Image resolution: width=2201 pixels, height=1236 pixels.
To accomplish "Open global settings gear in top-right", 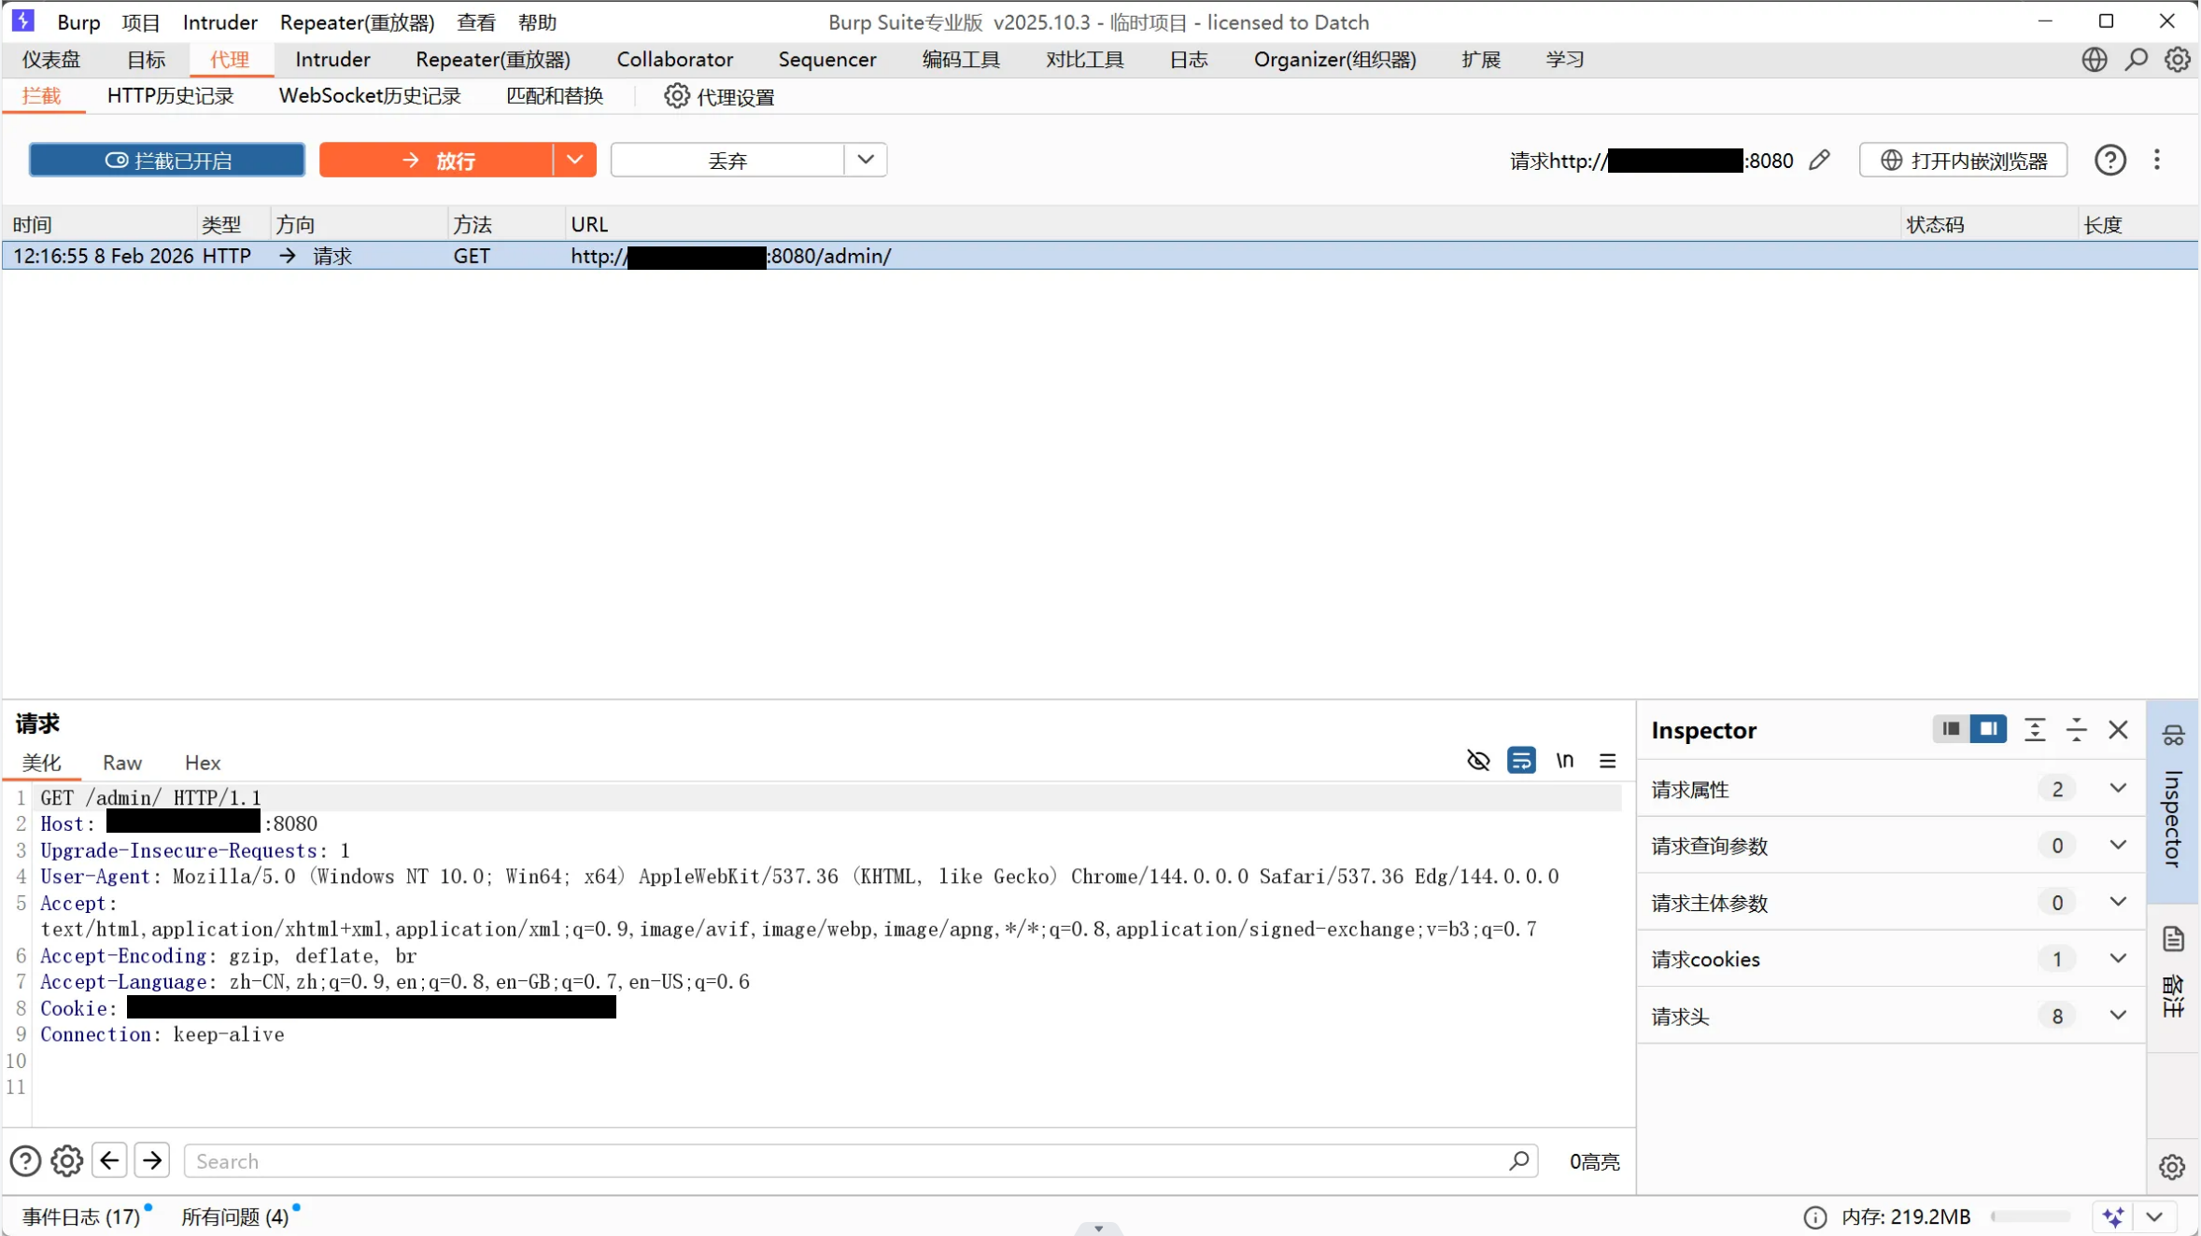I will coord(2178,60).
